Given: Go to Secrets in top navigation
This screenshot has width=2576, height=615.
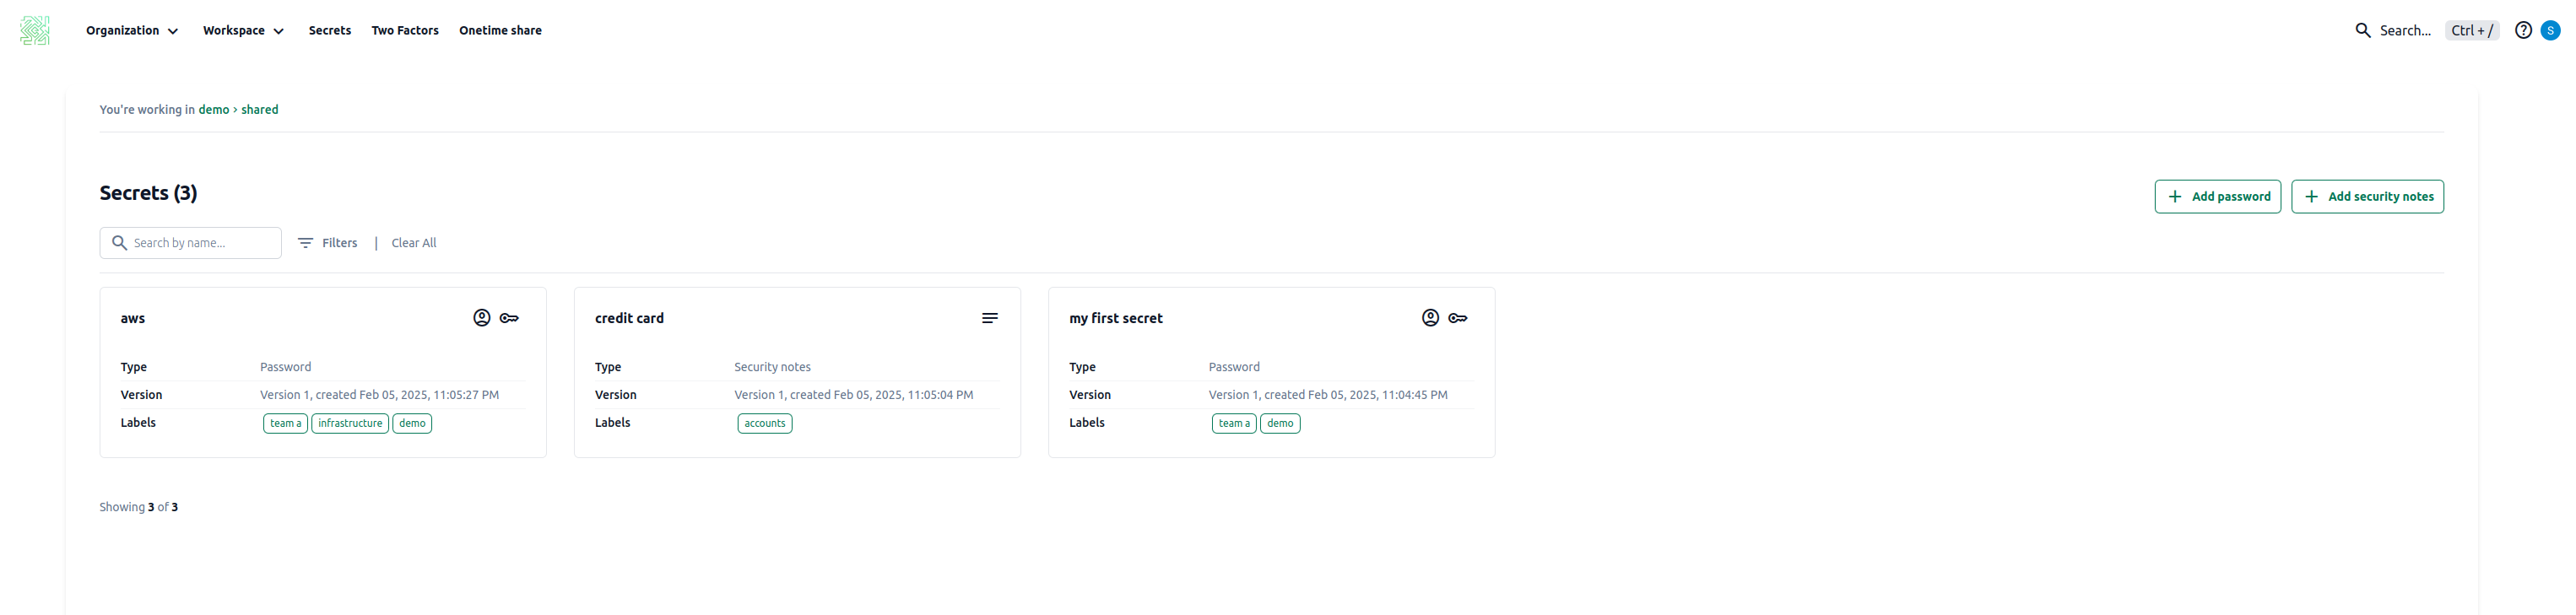Looking at the screenshot, I should (x=330, y=31).
